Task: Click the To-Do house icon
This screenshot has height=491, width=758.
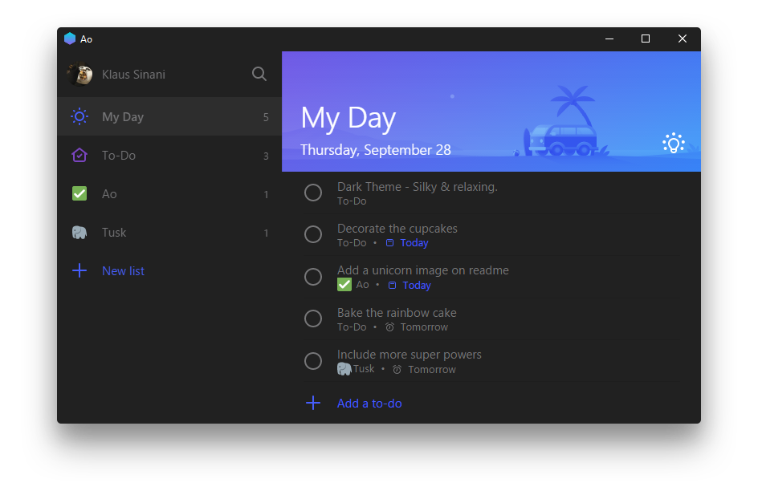Action: [79, 155]
